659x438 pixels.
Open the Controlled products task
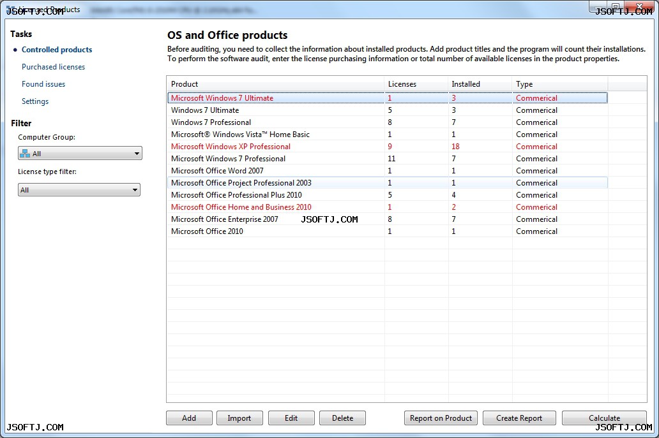(x=57, y=50)
